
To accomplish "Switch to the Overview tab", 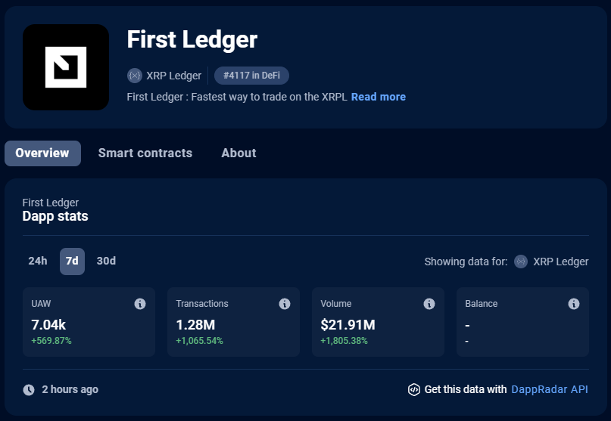I will pyautogui.click(x=42, y=153).
